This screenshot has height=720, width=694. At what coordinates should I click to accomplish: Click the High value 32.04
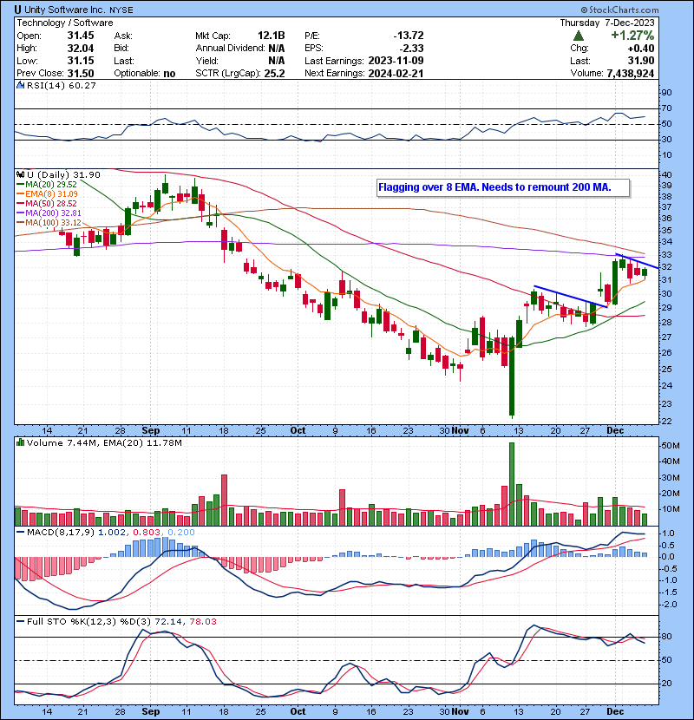pyautogui.click(x=81, y=49)
